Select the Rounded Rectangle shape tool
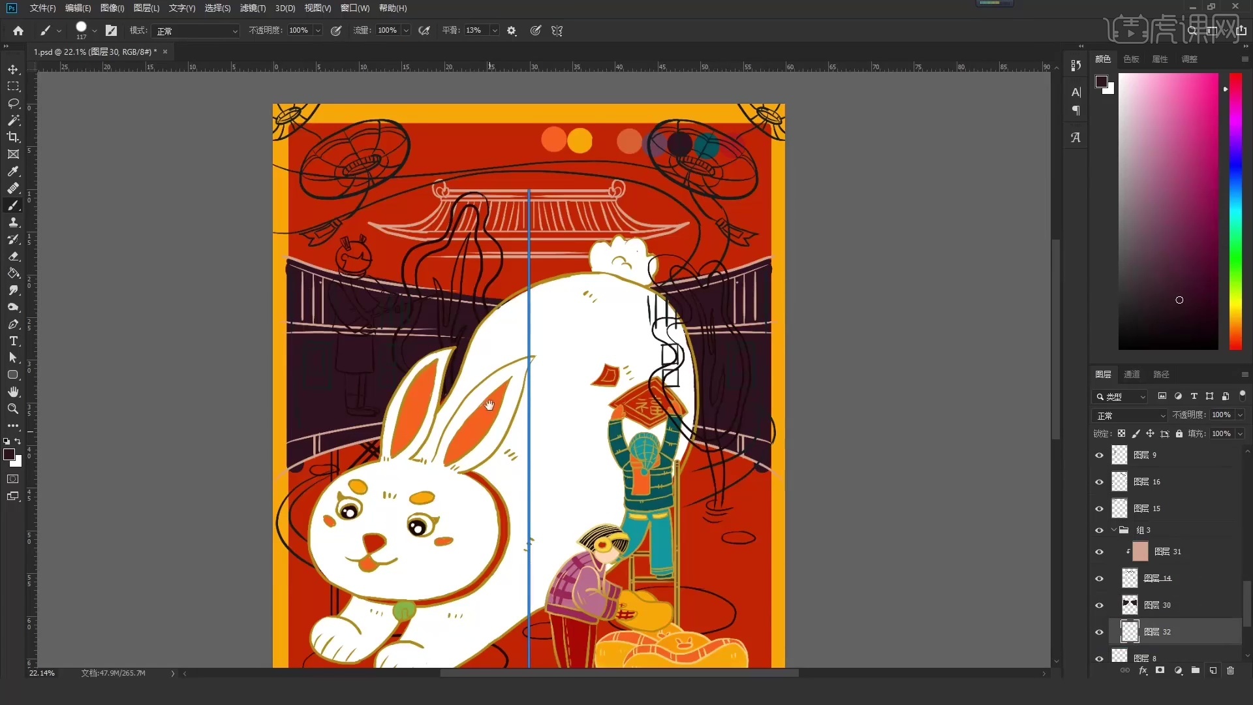The image size is (1253, 705). (13, 375)
